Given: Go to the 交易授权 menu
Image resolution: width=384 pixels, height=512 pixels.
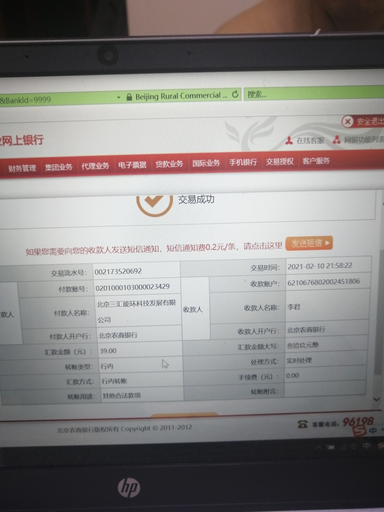Looking at the screenshot, I should point(279,162).
